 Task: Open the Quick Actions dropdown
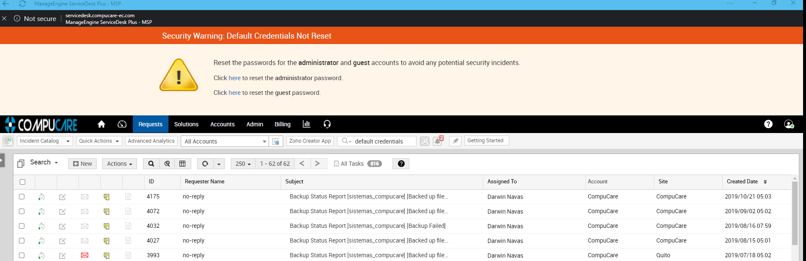tap(99, 141)
